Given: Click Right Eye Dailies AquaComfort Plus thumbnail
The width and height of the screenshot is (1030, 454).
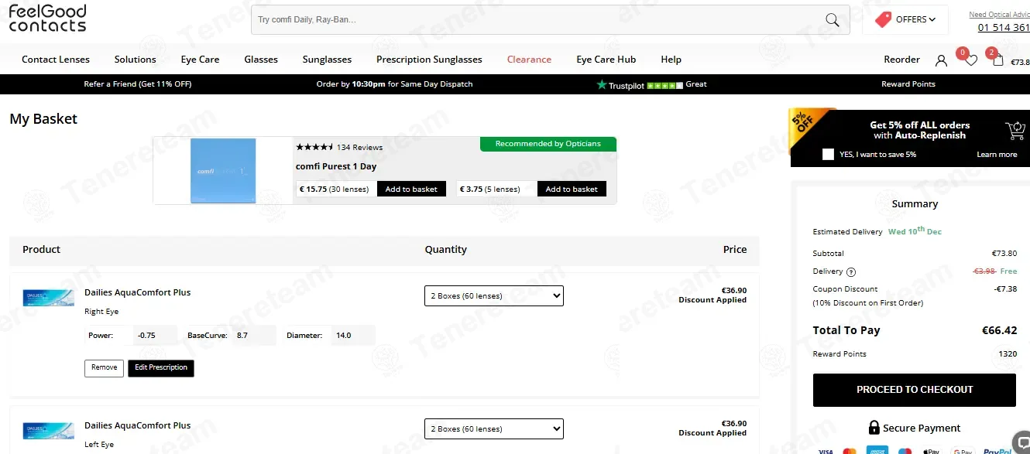Looking at the screenshot, I should (48, 298).
